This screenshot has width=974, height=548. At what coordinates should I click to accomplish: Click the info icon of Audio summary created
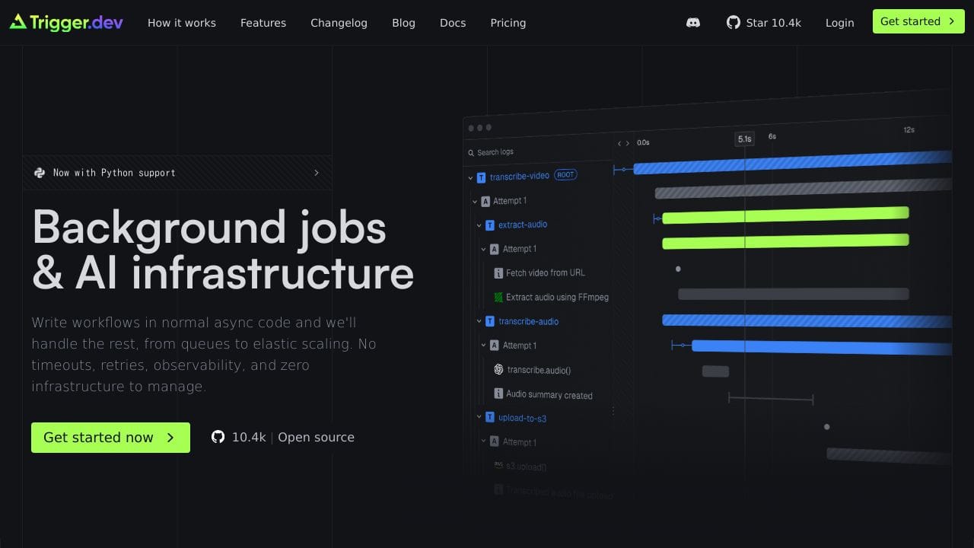tap(498, 393)
